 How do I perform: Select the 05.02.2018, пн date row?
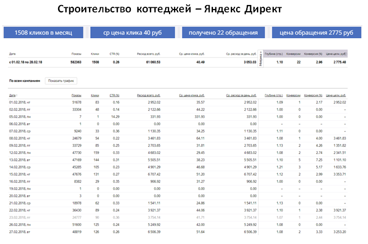click(178, 116)
